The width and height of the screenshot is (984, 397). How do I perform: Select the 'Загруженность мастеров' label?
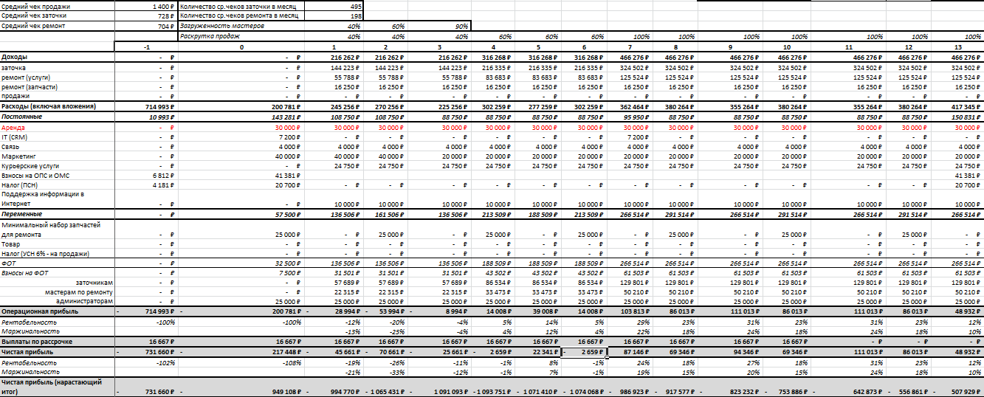241,26
